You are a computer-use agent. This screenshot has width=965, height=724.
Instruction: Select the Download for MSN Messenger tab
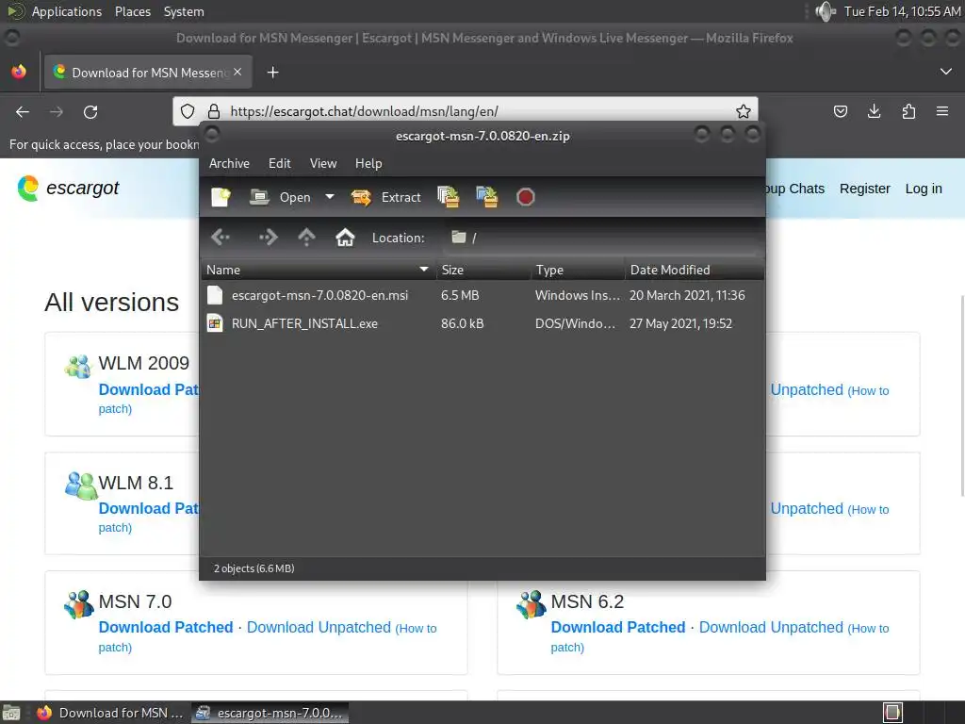click(148, 73)
